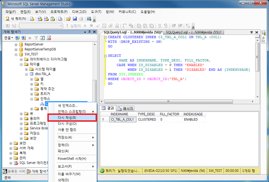Click the SQL Server 에이전트 icon
This screenshot has height=182, width=269.
click(x=16, y=163)
